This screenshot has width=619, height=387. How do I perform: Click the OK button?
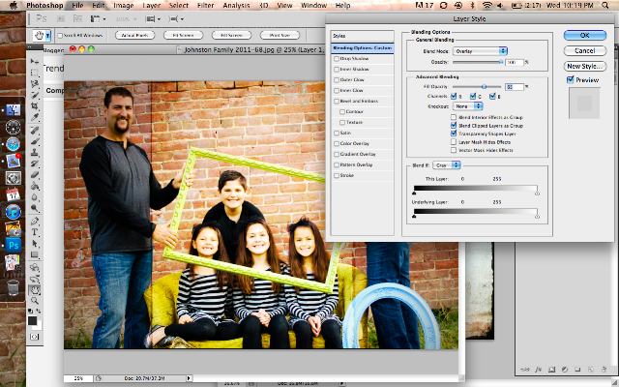click(x=584, y=35)
